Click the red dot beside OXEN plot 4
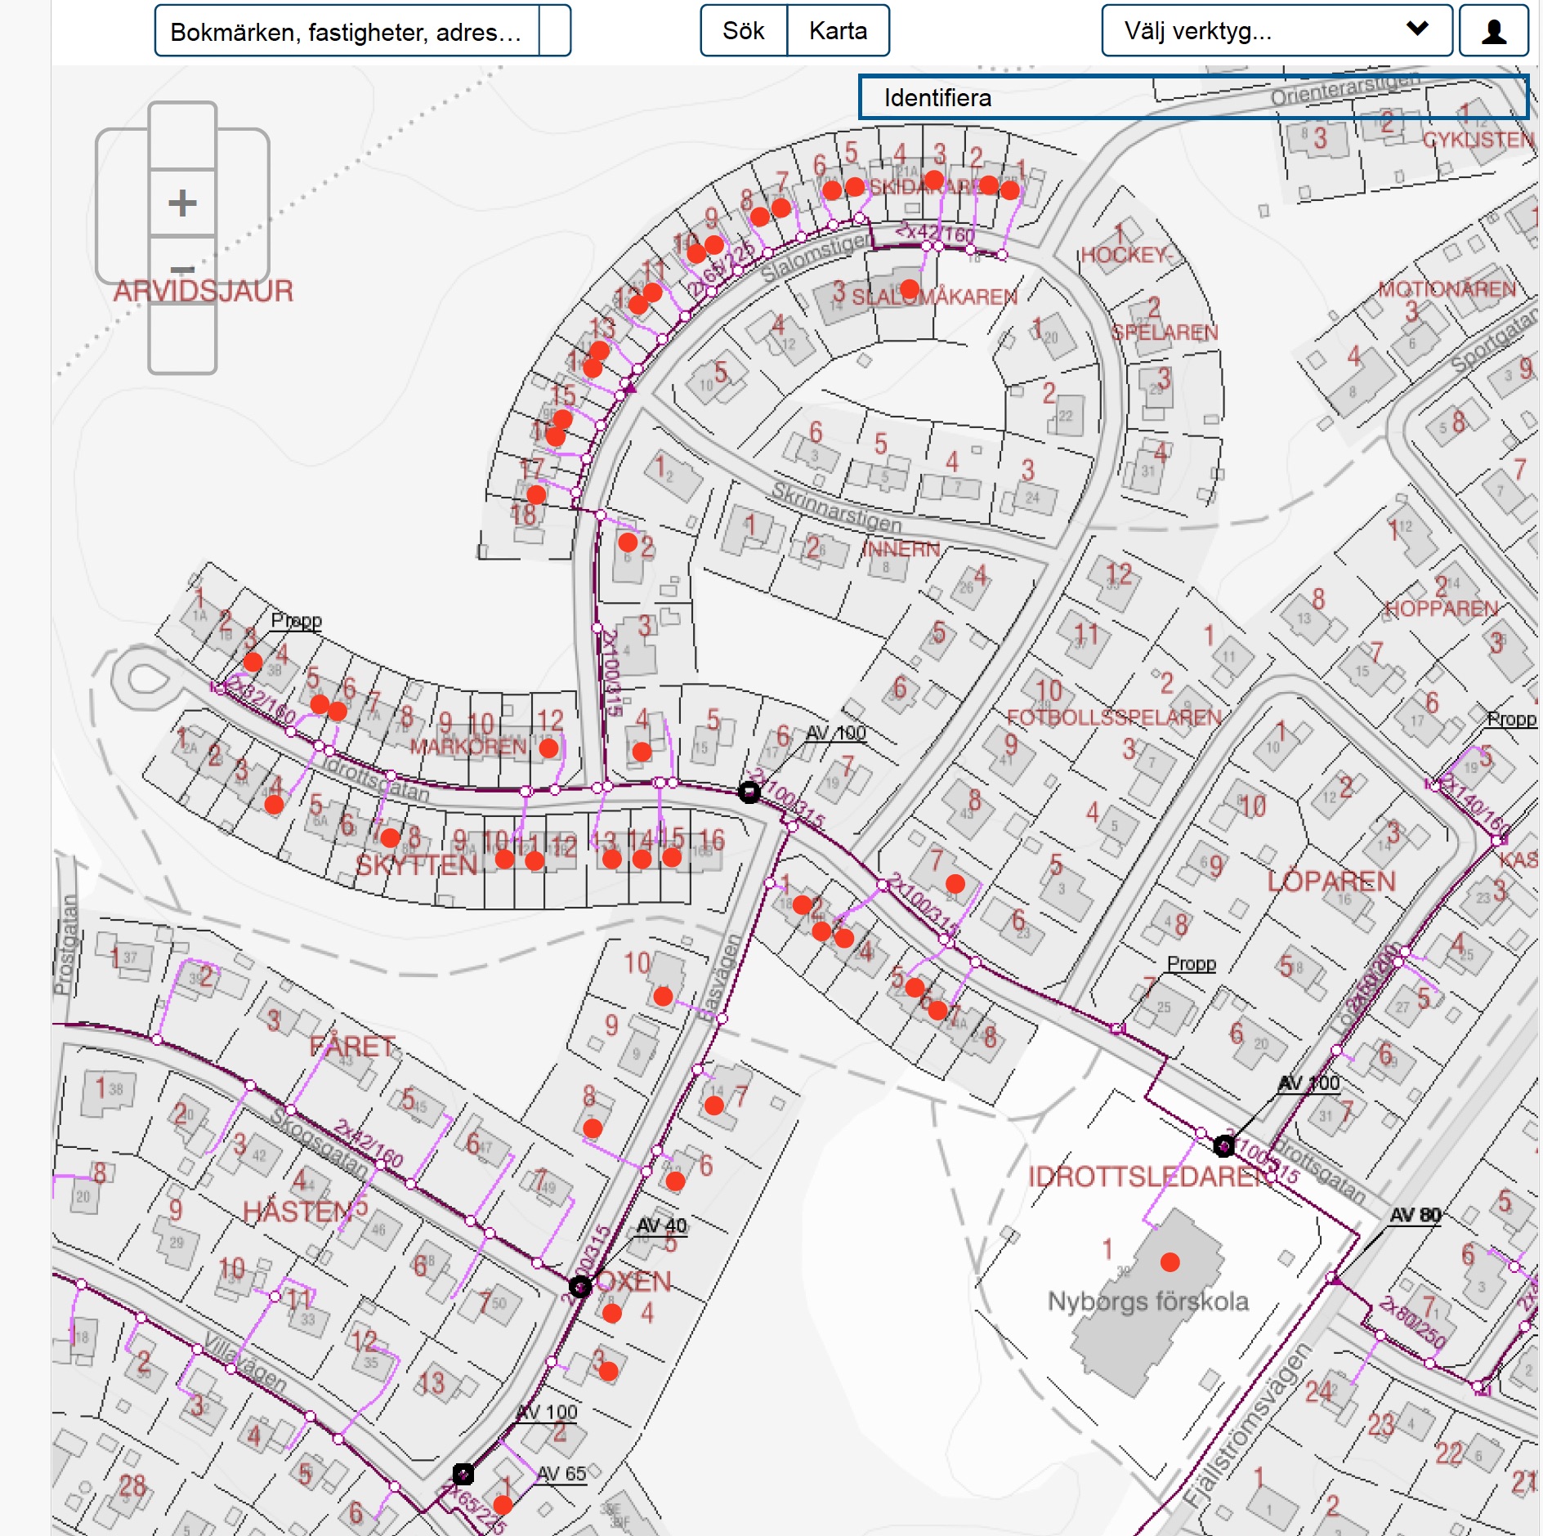Image resolution: width=1543 pixels, height=1536 pixels. [x=612, y=1314]
